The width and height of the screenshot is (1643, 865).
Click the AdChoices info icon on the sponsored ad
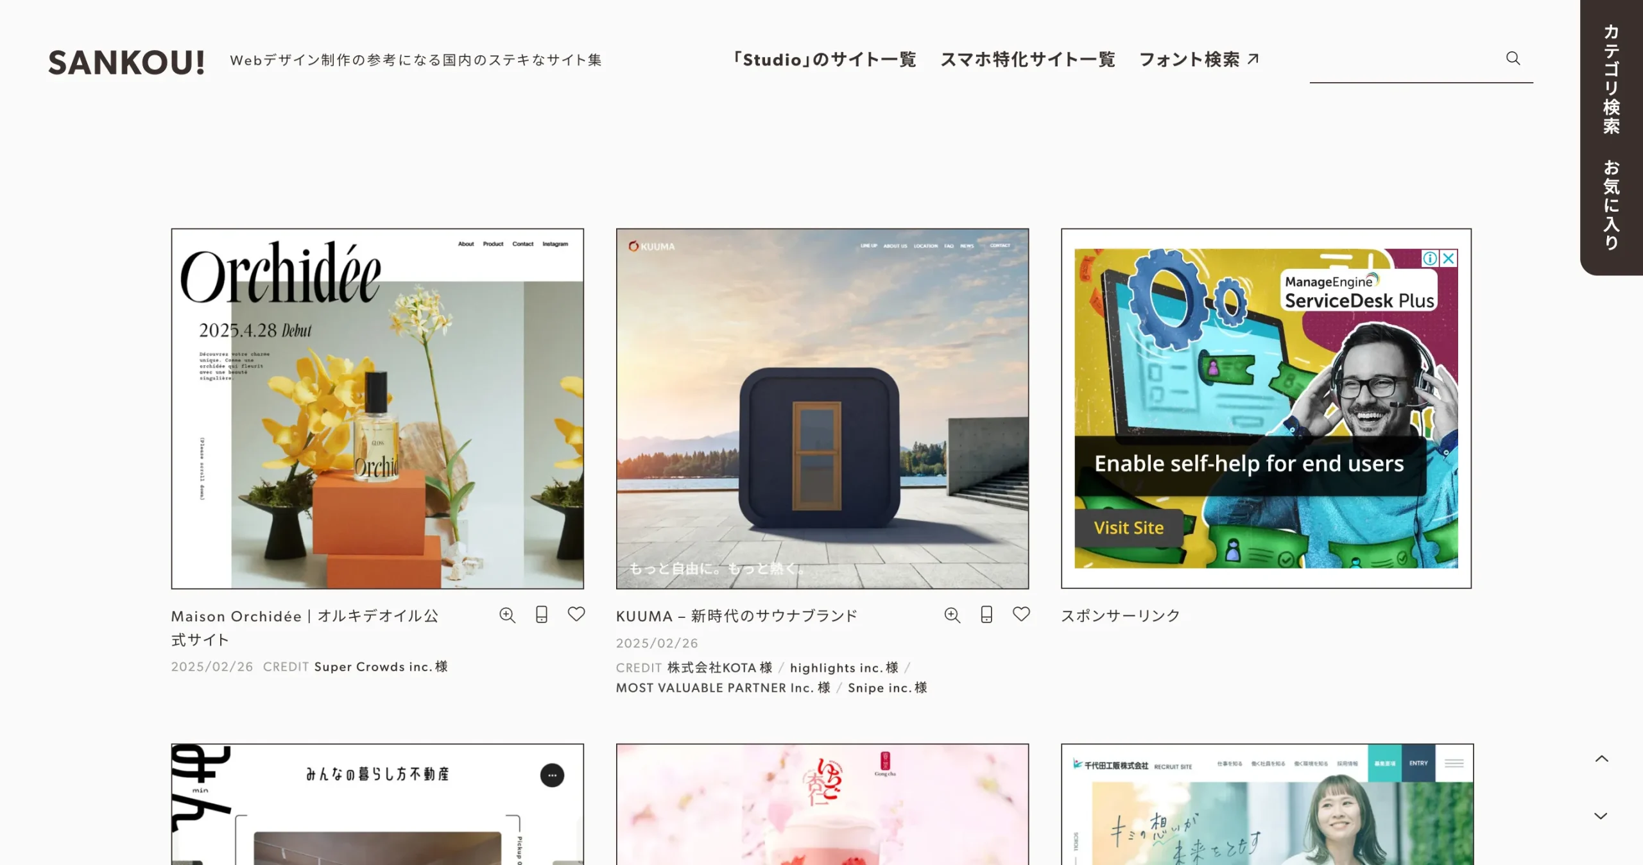(1430, 259)
